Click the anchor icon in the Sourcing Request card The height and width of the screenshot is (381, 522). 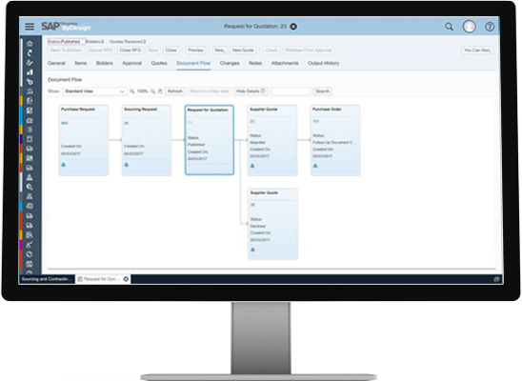[x=127, y=165]
